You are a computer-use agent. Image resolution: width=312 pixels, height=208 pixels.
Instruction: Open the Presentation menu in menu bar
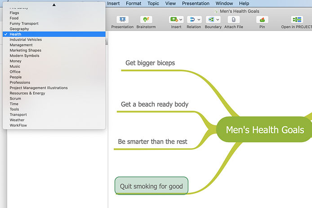196,4
